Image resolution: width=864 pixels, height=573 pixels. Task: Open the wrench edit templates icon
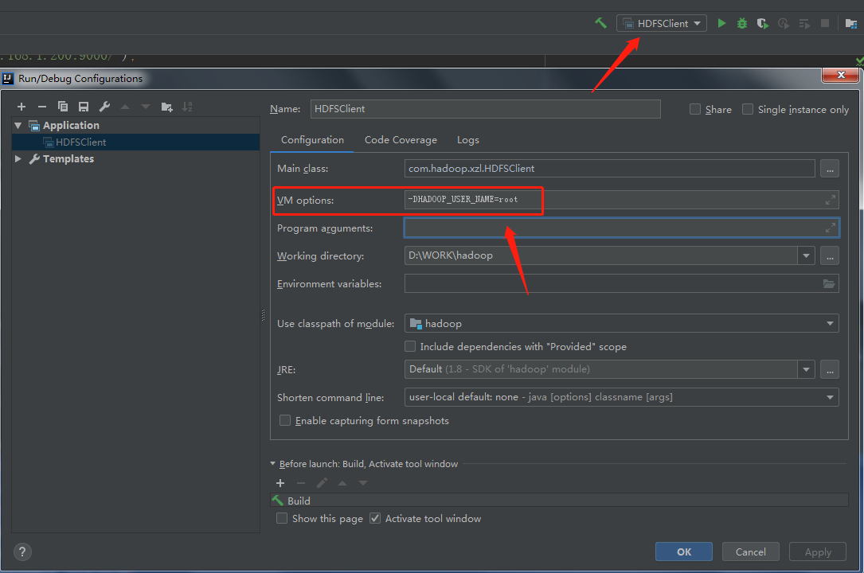(x=104, y=107)
